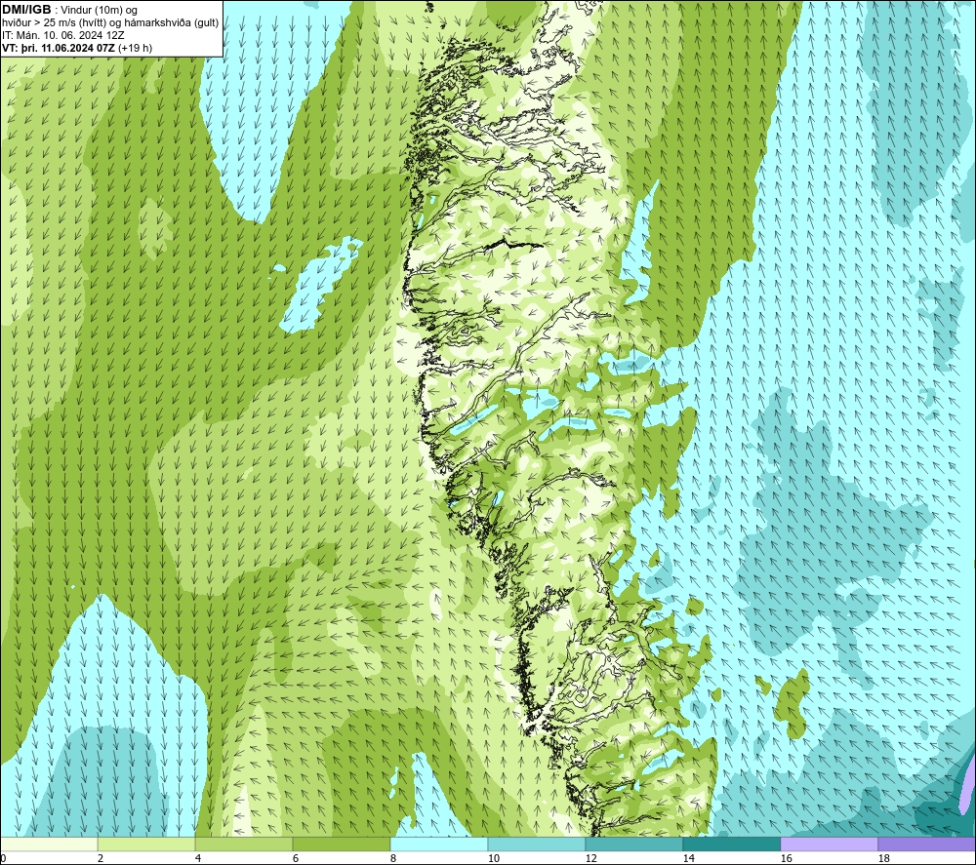Click the scale label 10

(x=493, y=858)
